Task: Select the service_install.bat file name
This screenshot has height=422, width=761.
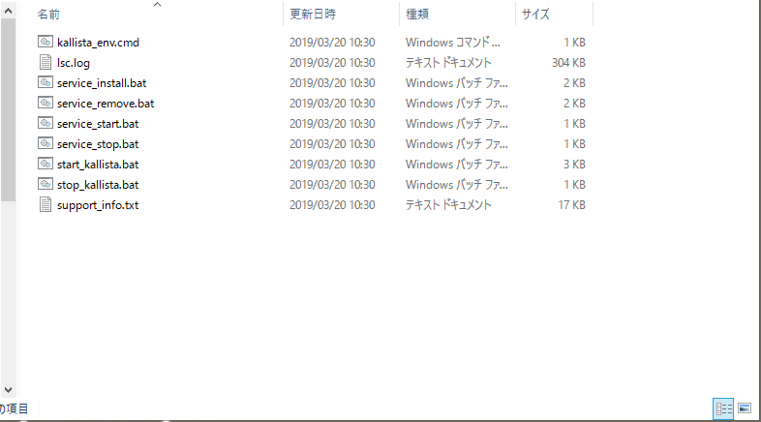Action: (102, 83)
